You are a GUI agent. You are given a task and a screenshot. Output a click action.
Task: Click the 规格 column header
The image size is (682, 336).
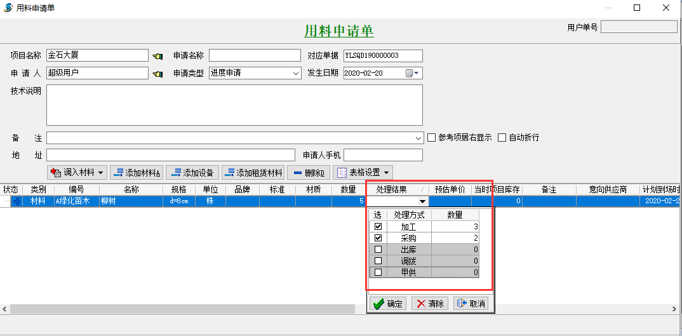[179, 190]
